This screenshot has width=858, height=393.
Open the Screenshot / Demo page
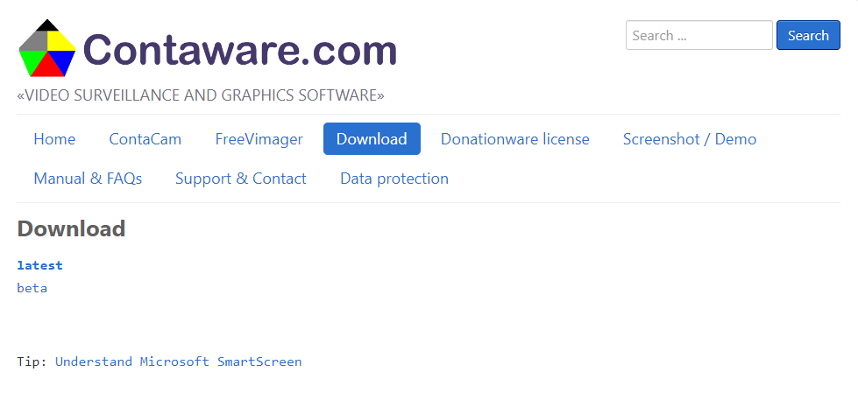[690, 139]
